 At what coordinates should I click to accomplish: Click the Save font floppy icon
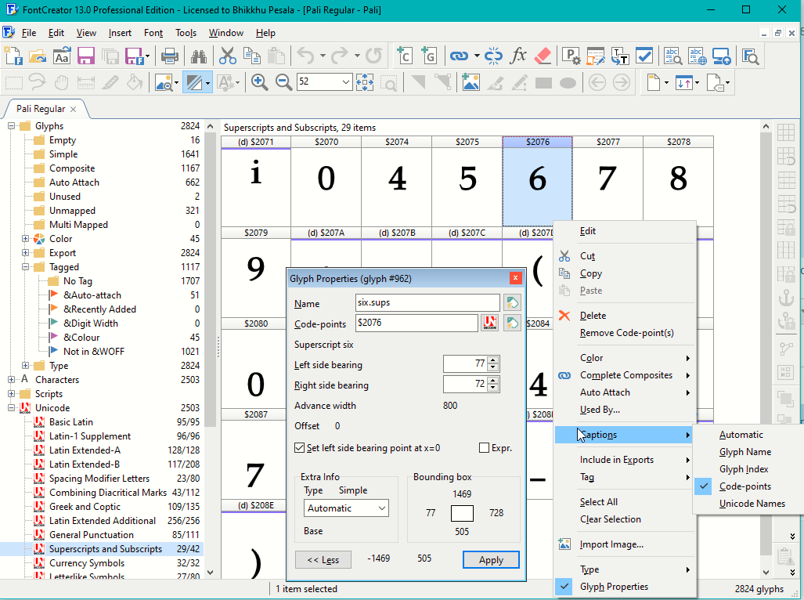tap(85, 56)
